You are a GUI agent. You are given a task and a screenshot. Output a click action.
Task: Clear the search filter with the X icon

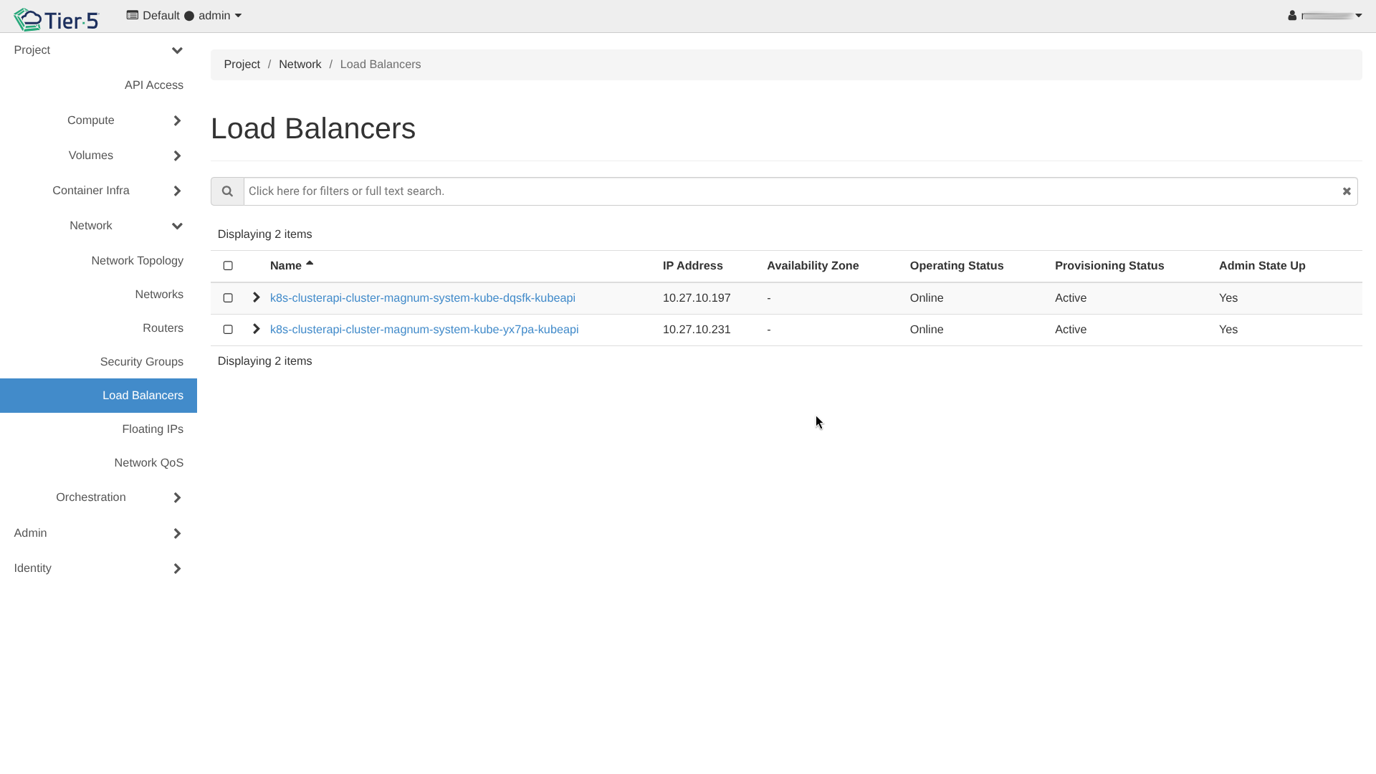pyautogui.click(x=1347, y=191)
